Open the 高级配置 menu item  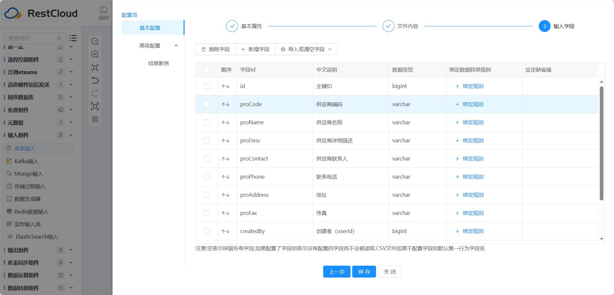coord(150,45)
